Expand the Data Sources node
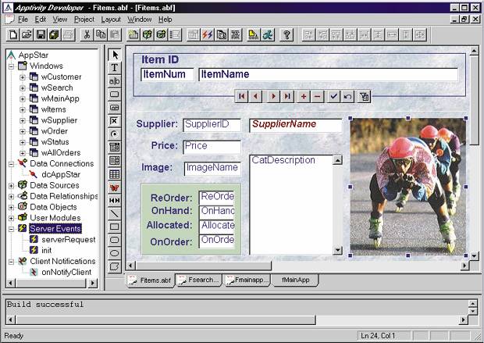 (12, 185)
